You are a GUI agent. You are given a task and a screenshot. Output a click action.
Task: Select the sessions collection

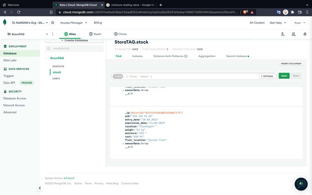click(58, 66)
